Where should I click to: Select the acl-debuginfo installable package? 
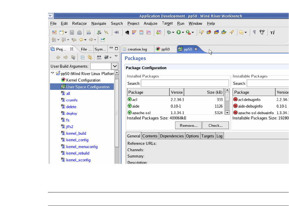point(249,100)
